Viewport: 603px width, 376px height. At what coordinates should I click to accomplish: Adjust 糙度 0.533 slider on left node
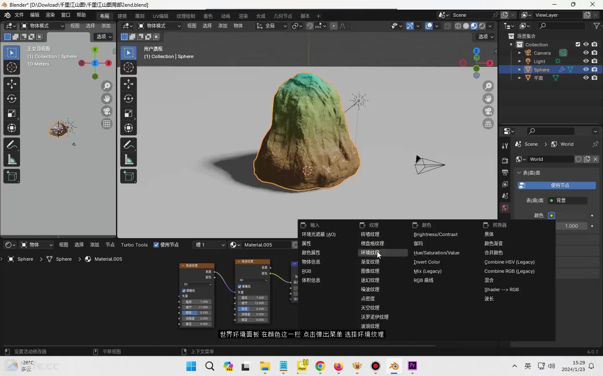click(196, 313)
